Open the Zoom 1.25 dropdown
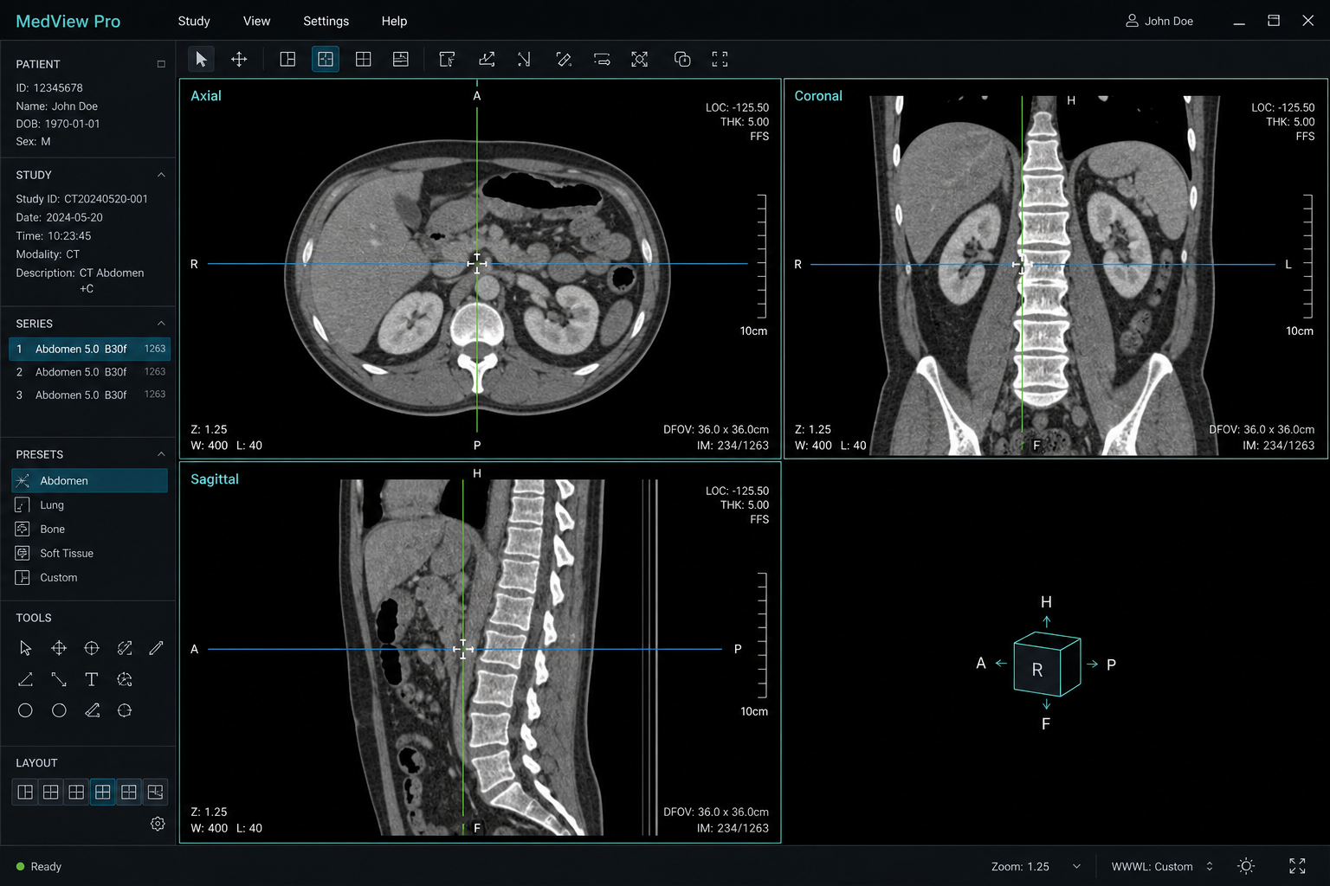The height and width of the screenshot is (886, 1330). [1036, 866]
